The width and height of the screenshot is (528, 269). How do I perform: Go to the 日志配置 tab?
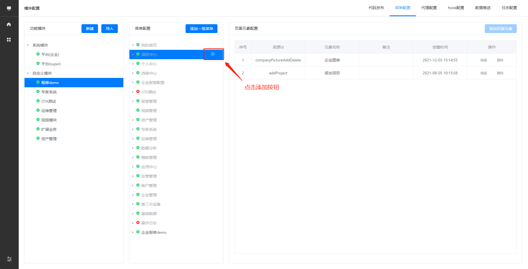(x=509, y=8)
